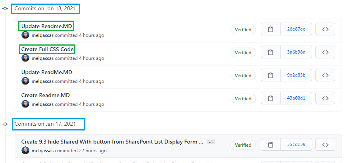This screenshot has width=344, height=163.
Task: Open commit hash 26e87ec
Action: click(x=296, y=29)
